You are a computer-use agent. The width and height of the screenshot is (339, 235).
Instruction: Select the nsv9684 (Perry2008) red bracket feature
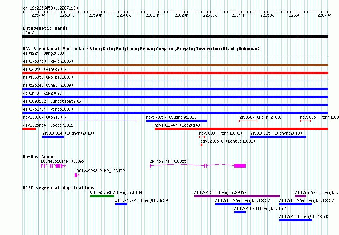(248, 121)
